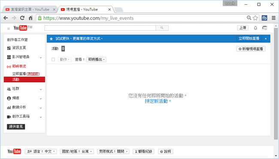
Task: Click the YouTube search magnifier button
Action: coord(162,28)
